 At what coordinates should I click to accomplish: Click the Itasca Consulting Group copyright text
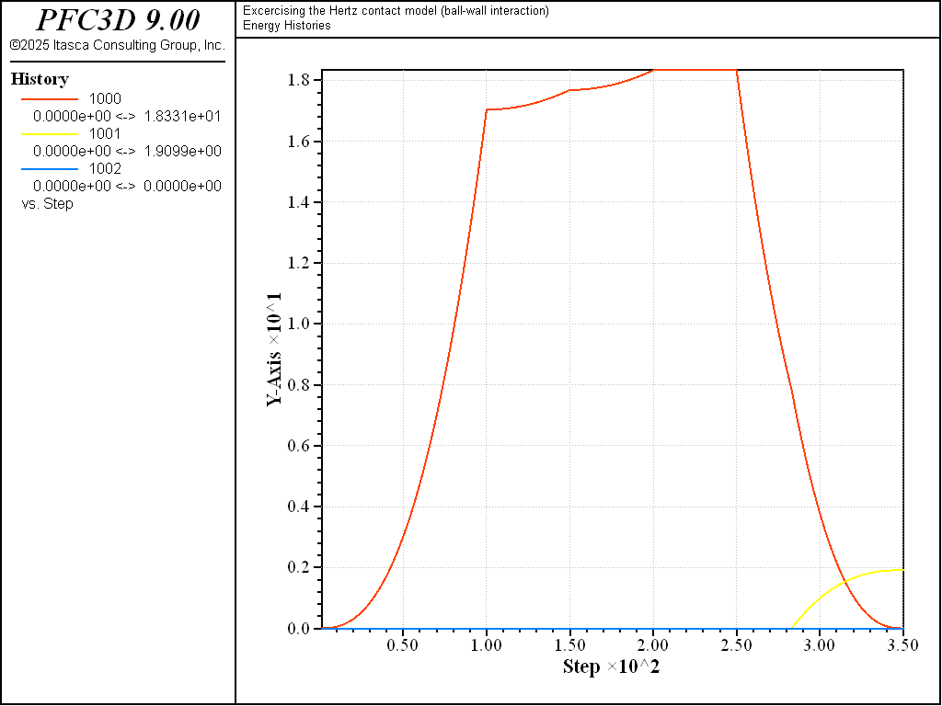click(x=117, y=45)
